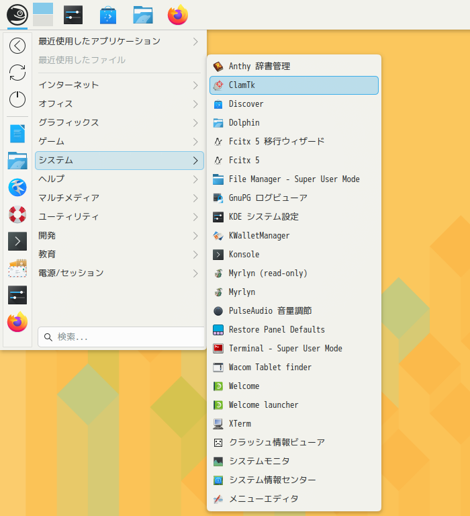
Task: Expand the インターネット category arrow
Action: point(195,85)
